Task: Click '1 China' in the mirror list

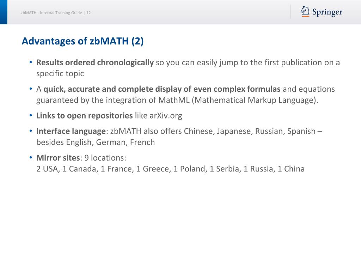Action: click(291, 169)
